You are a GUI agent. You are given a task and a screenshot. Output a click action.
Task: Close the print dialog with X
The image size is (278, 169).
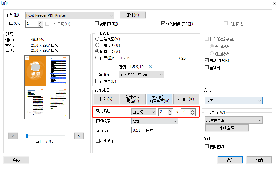[x=274, y=3]
